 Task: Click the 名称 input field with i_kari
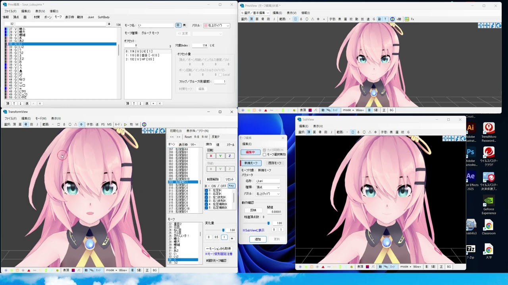(x=268, y=181)
